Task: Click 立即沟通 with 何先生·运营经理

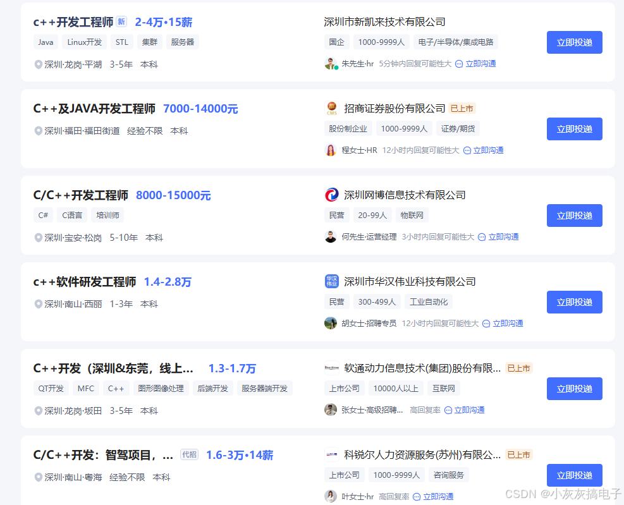Action: coord(503,236)
